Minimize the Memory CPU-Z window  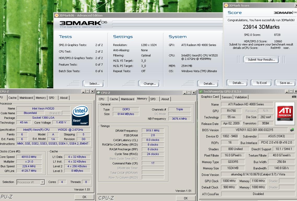[185, 93]
